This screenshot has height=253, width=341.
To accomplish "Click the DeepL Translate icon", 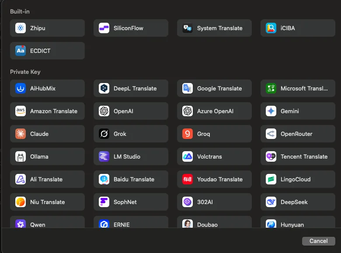I will (104, 88).
